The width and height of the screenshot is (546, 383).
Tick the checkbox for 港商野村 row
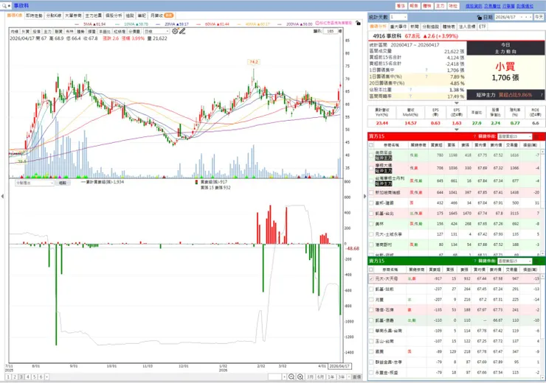[x=371, y=245]
